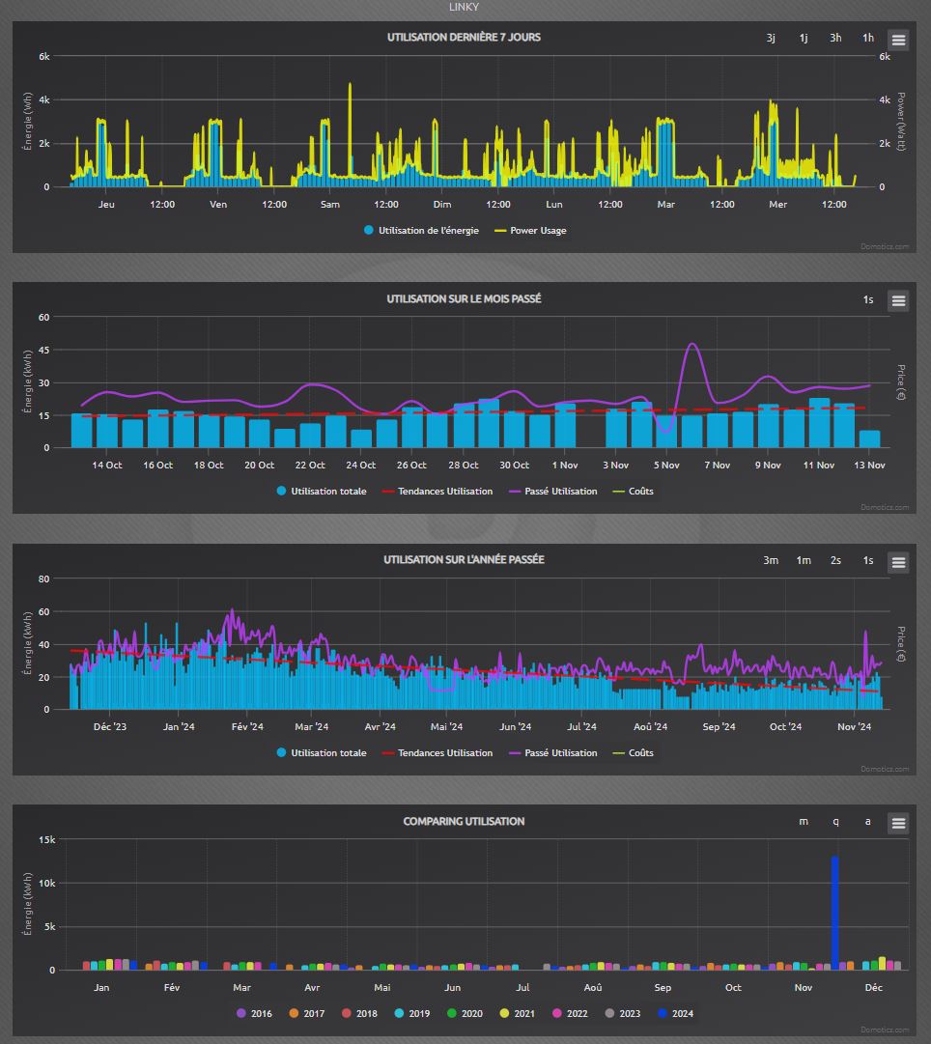Screen dimensions: 931x1044
Task: Click the 13 Nov bar in the past-month chart
Action: 870,438
